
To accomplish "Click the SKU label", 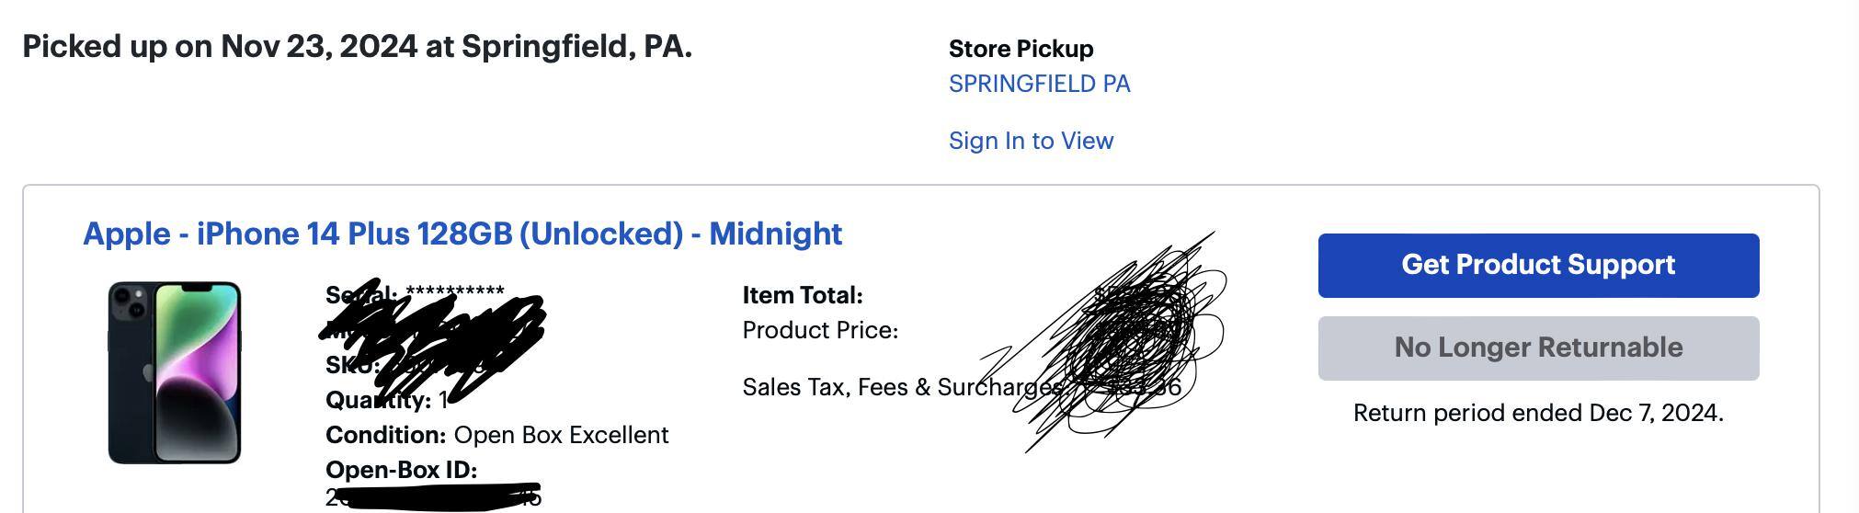I will [351, 365].
